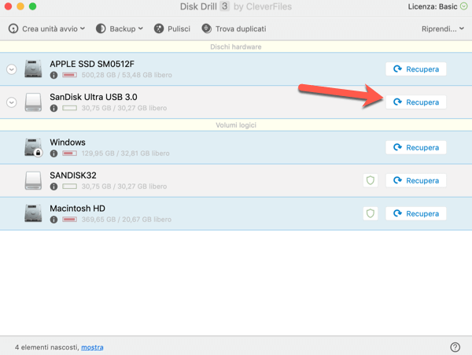Show info for SANDISK32 volume
Viewport: 472px width, 355px height.
pyautogui.click(x=53, y=187)
